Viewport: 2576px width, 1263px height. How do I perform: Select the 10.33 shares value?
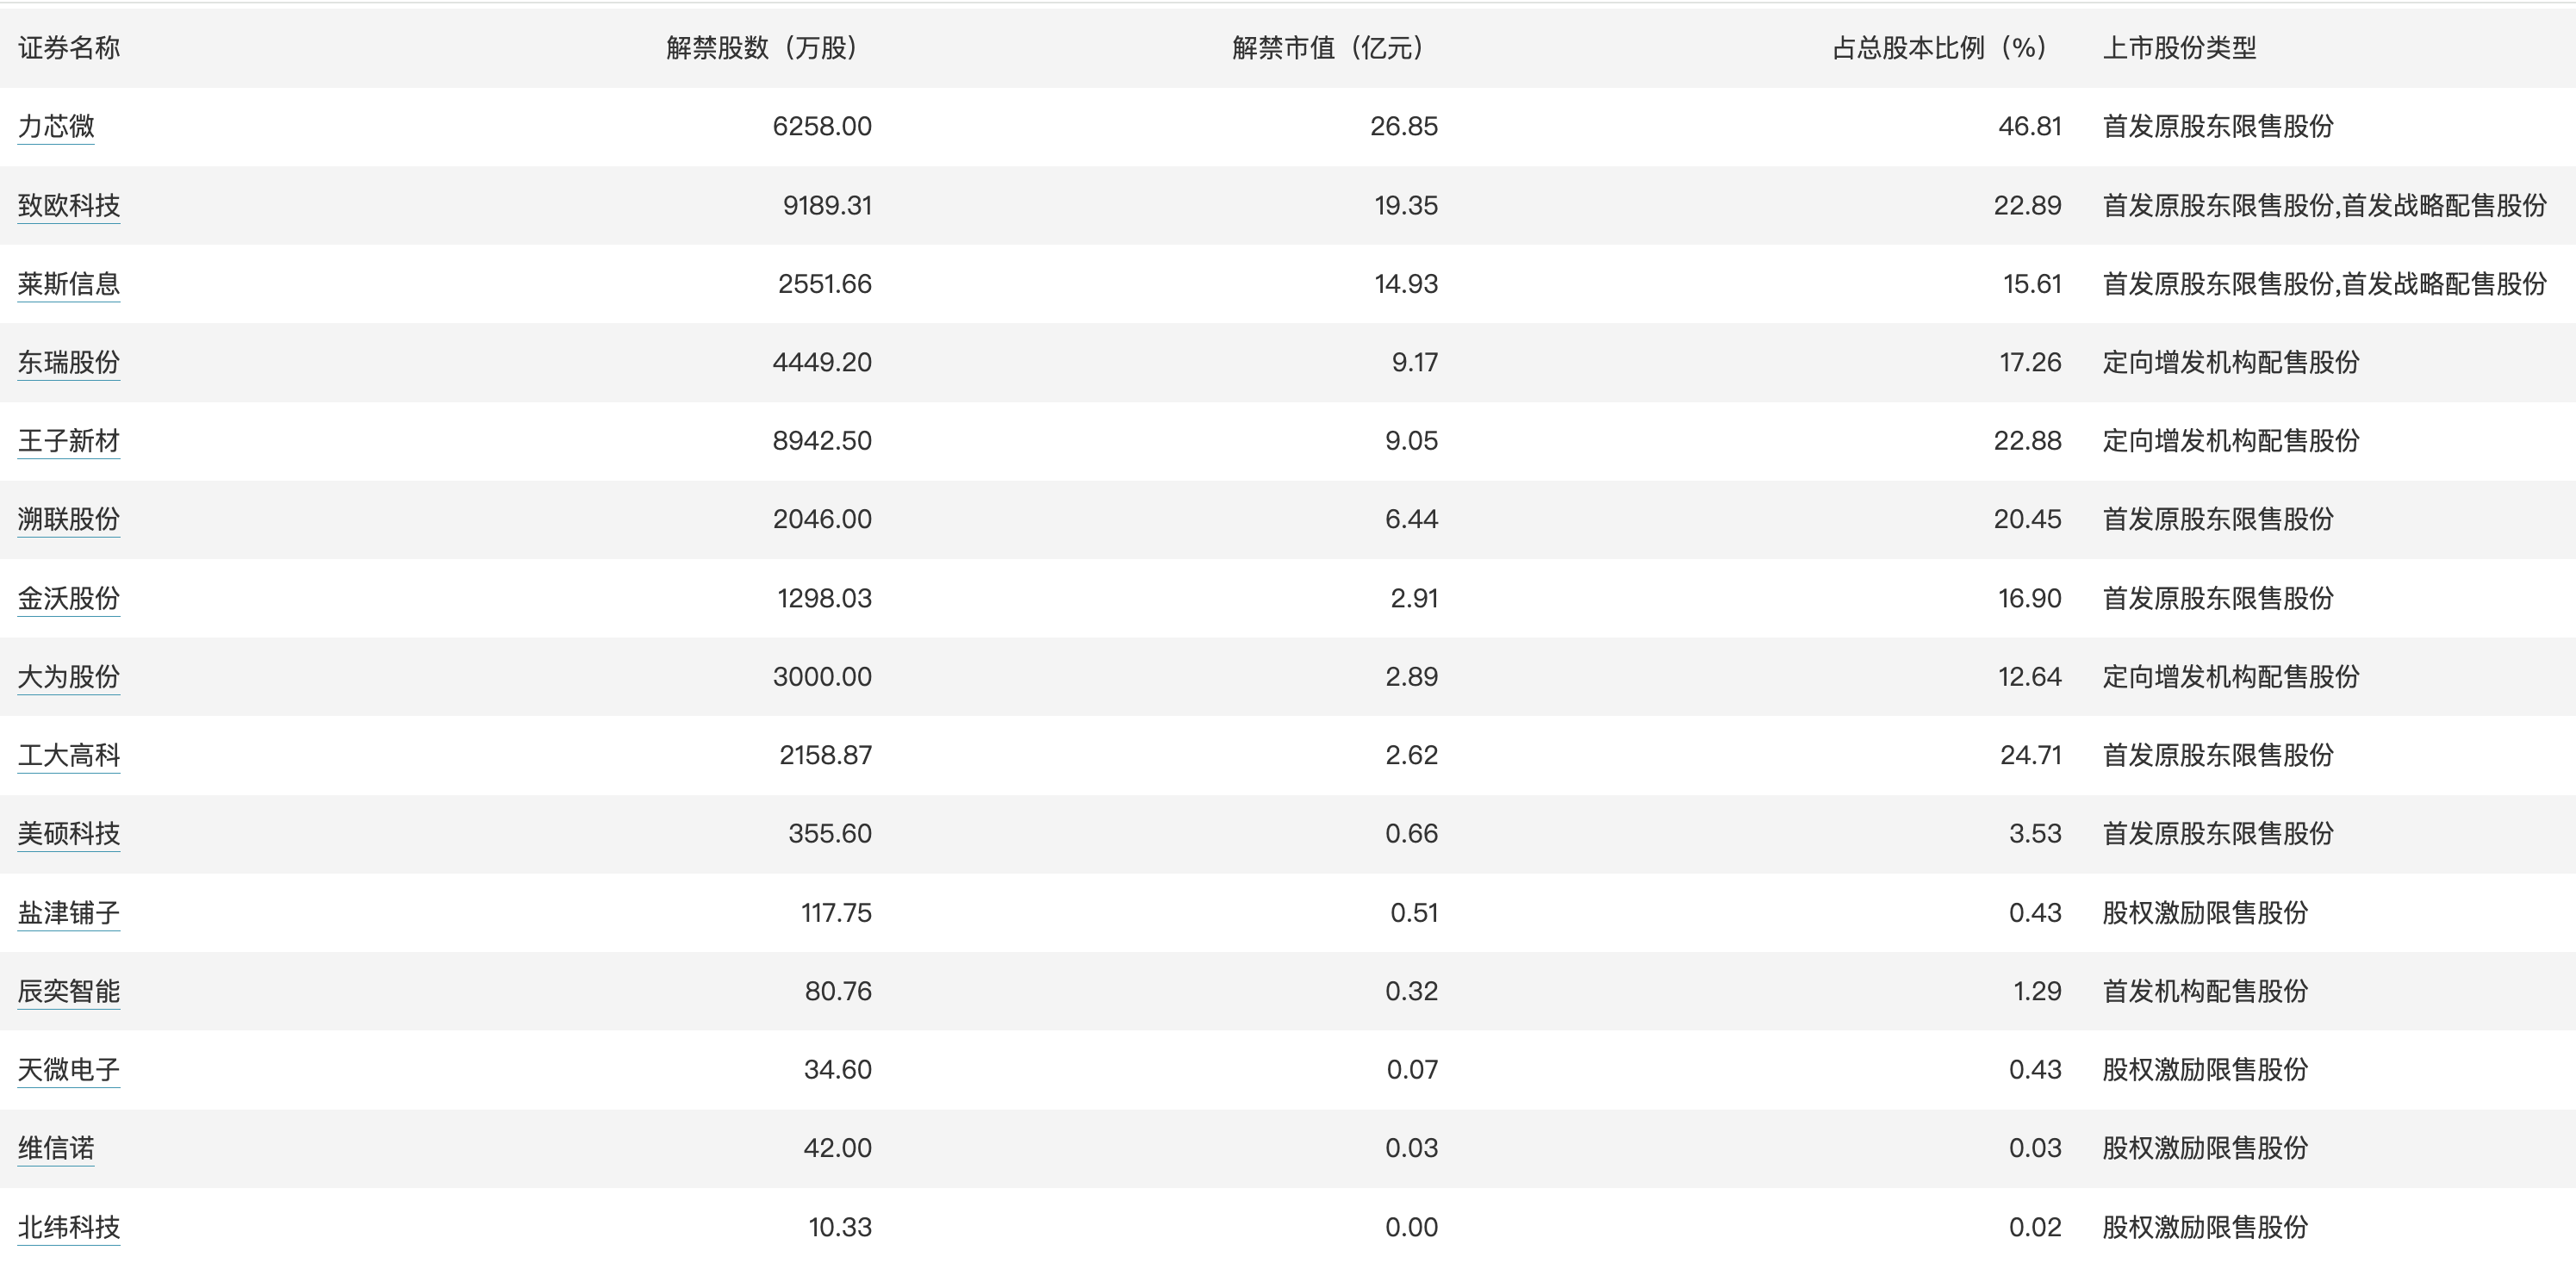tap(840, 1227)
